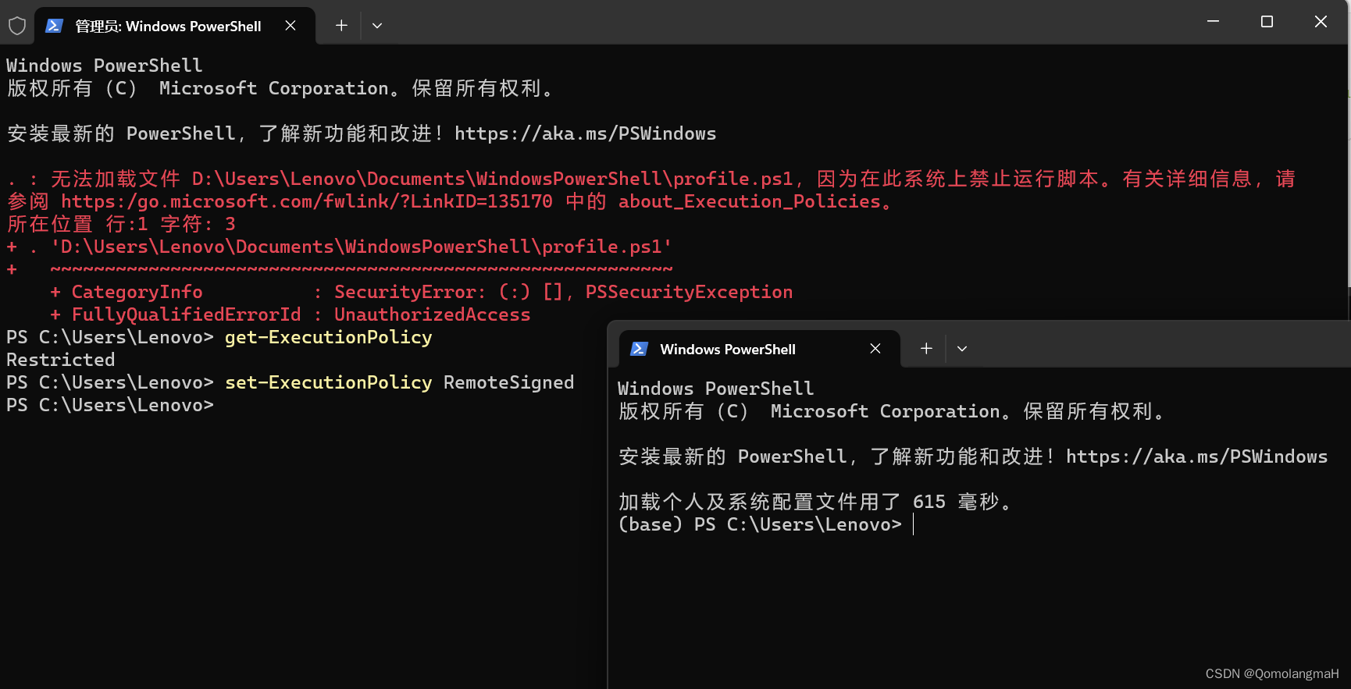Click the 加载个人及系统配置文件用了 615 毫秒 line
Viewport: 1351px width, 689px height.
[x=815, y=502]
